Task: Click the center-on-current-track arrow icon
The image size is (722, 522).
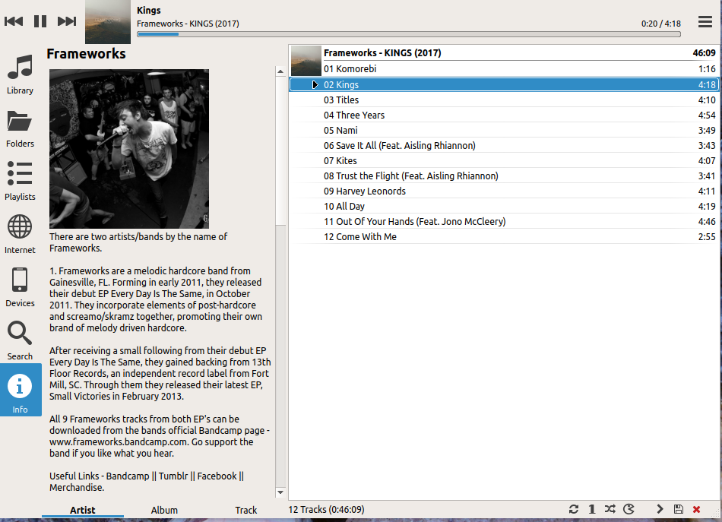Action: pyautogui.click(x=660, y=509)
